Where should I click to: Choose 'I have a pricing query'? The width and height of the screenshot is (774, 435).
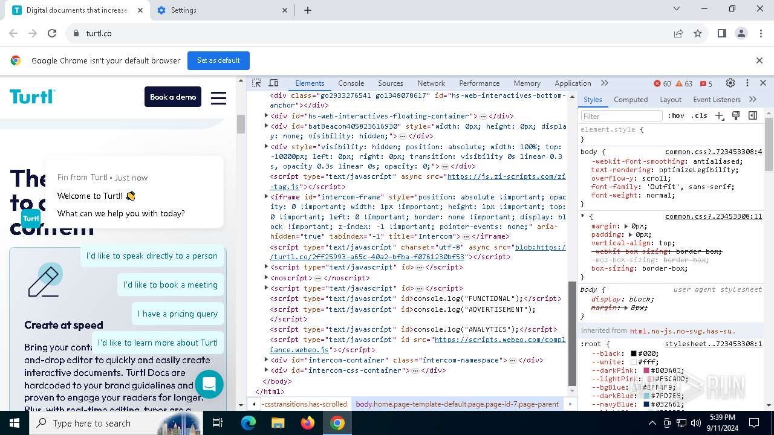[177, 314]
